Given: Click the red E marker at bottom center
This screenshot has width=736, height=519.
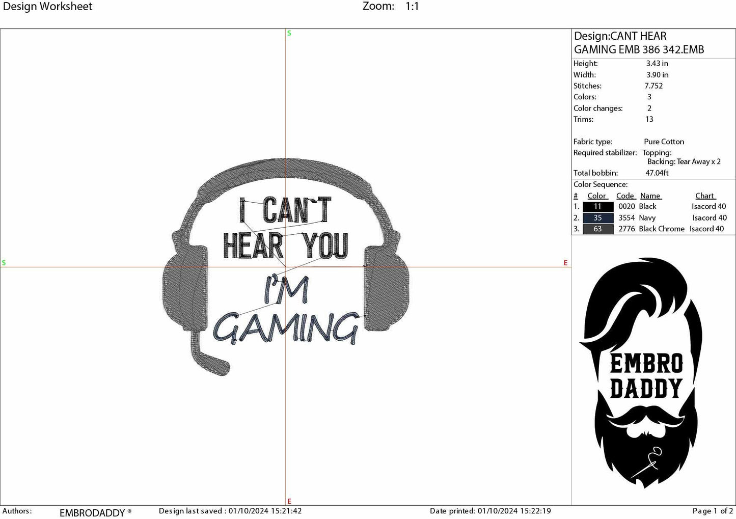Looking at the screenshot, I should coord(288,502).
